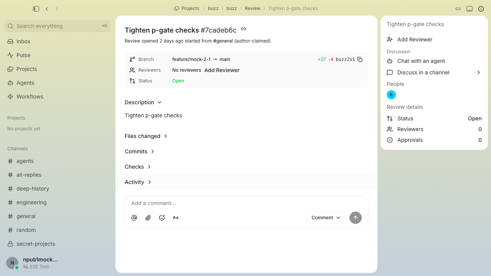Send comment with arrow button
Screen dimensions: 491x276
[x=356, y=218]
